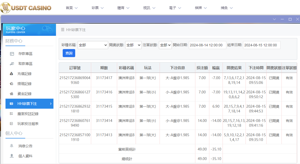This screenshot has height=164, width=300.
Task: Click the blue 查詢 search button
Action: coord(69,53)
